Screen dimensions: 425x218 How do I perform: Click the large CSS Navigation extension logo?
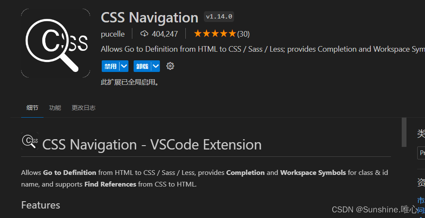click(x=56, y=43)
